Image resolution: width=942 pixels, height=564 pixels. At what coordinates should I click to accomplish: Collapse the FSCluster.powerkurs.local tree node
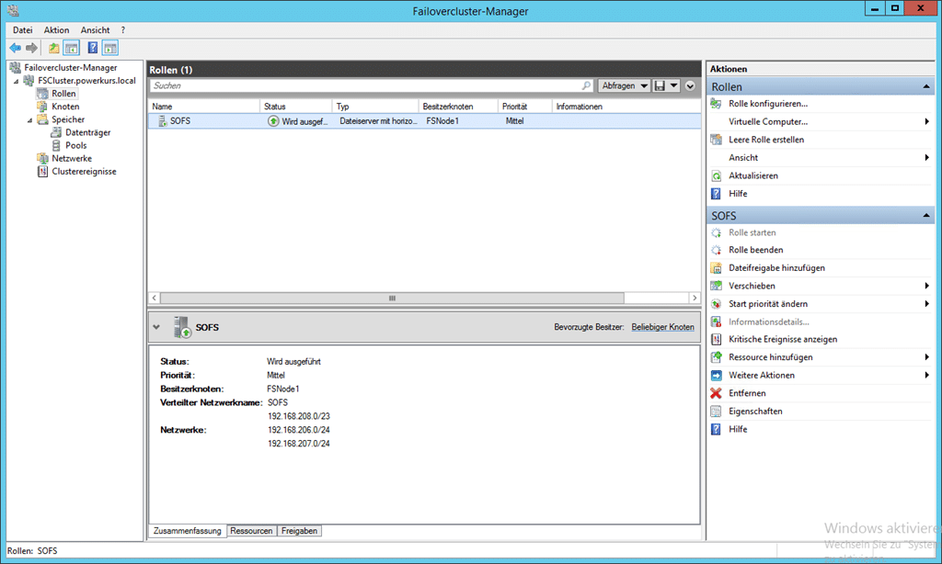(17, 81)
